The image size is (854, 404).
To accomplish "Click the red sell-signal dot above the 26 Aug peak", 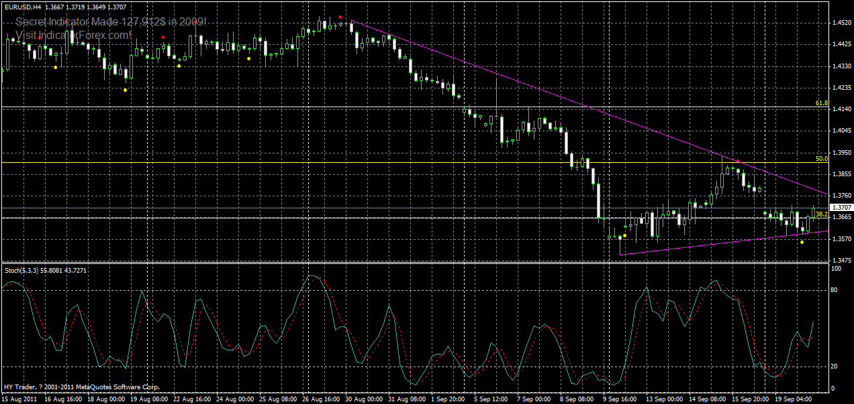I will pyautogui.click(x=340, y=17).
